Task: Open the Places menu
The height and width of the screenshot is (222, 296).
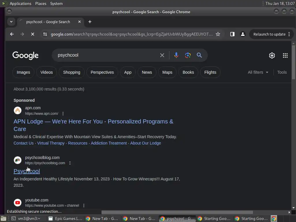Action: click(x=41, y=3)
